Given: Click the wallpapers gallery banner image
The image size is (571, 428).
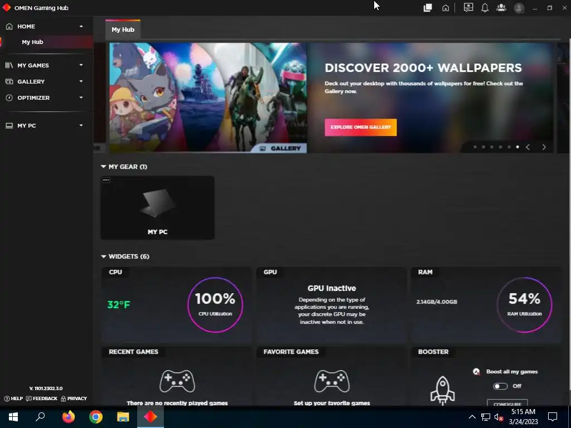Looking at the screenshot, I should pos(208,98).
